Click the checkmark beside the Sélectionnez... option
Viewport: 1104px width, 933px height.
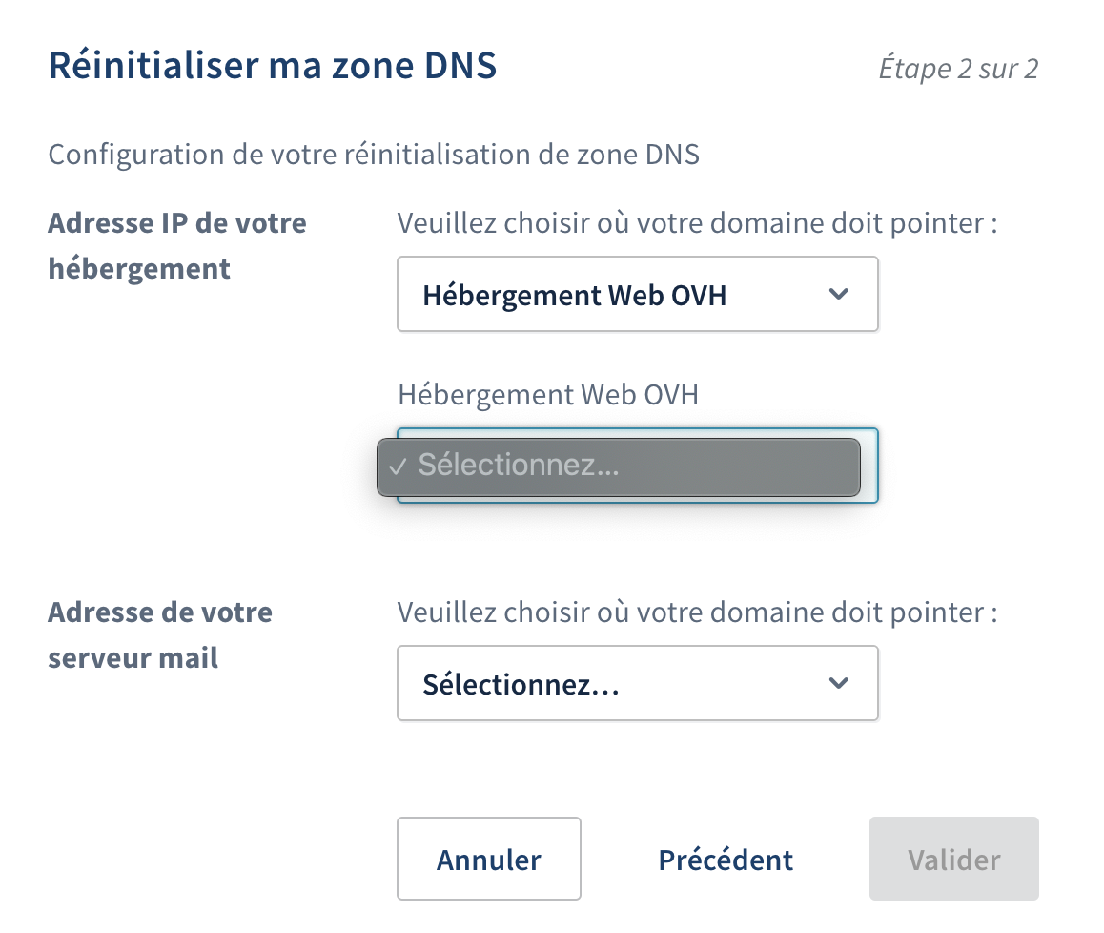(399, 466)
